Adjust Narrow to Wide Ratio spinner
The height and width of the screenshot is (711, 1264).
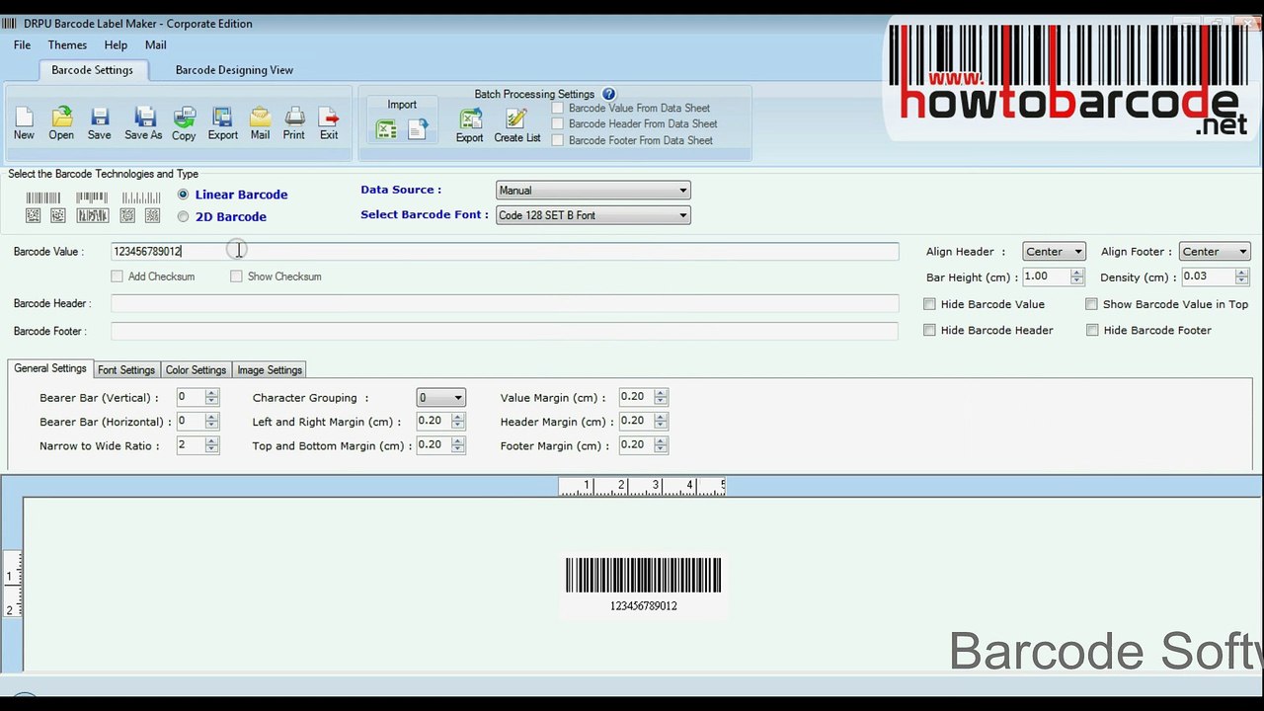(211, 445)
